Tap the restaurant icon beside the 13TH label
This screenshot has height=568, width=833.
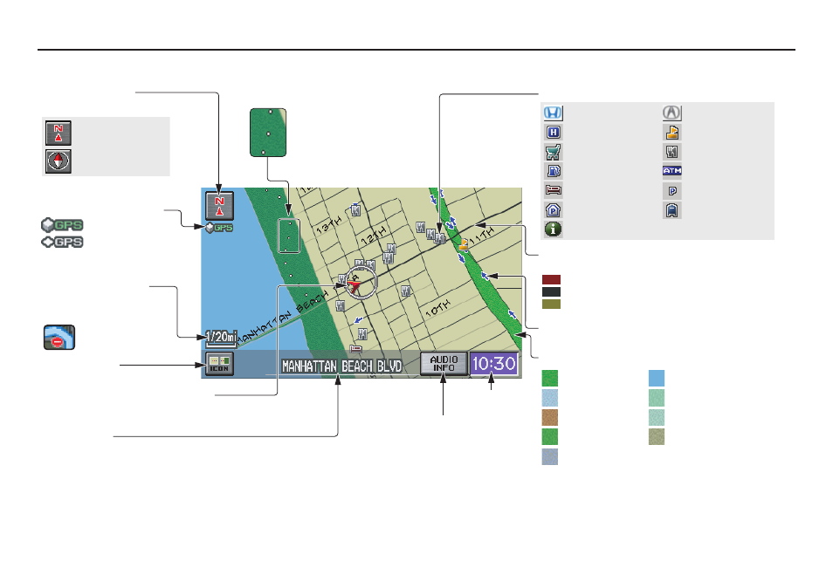click(356, 210)
